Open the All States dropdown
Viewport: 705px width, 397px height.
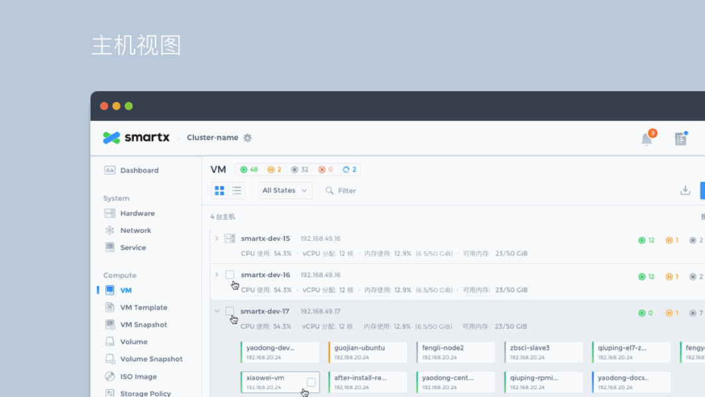[x=285, y=191]
